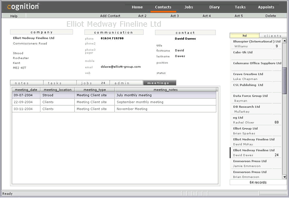This screenshot has height=198, width=289.
Task: Click the company section header
Action: 41,32
